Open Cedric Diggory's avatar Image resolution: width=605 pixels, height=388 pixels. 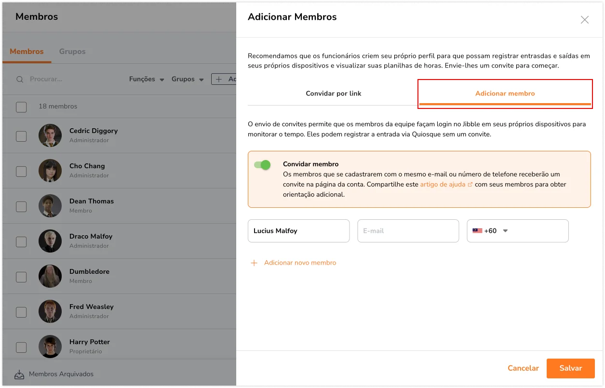click(50, 135)
